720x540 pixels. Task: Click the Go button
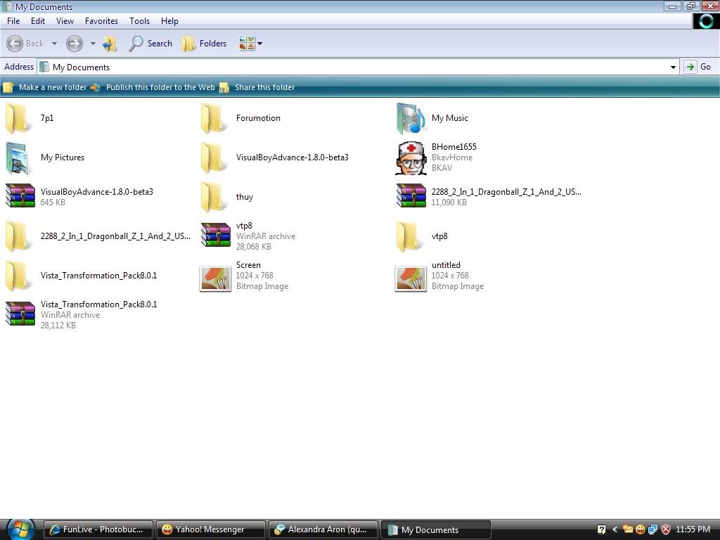698,67
